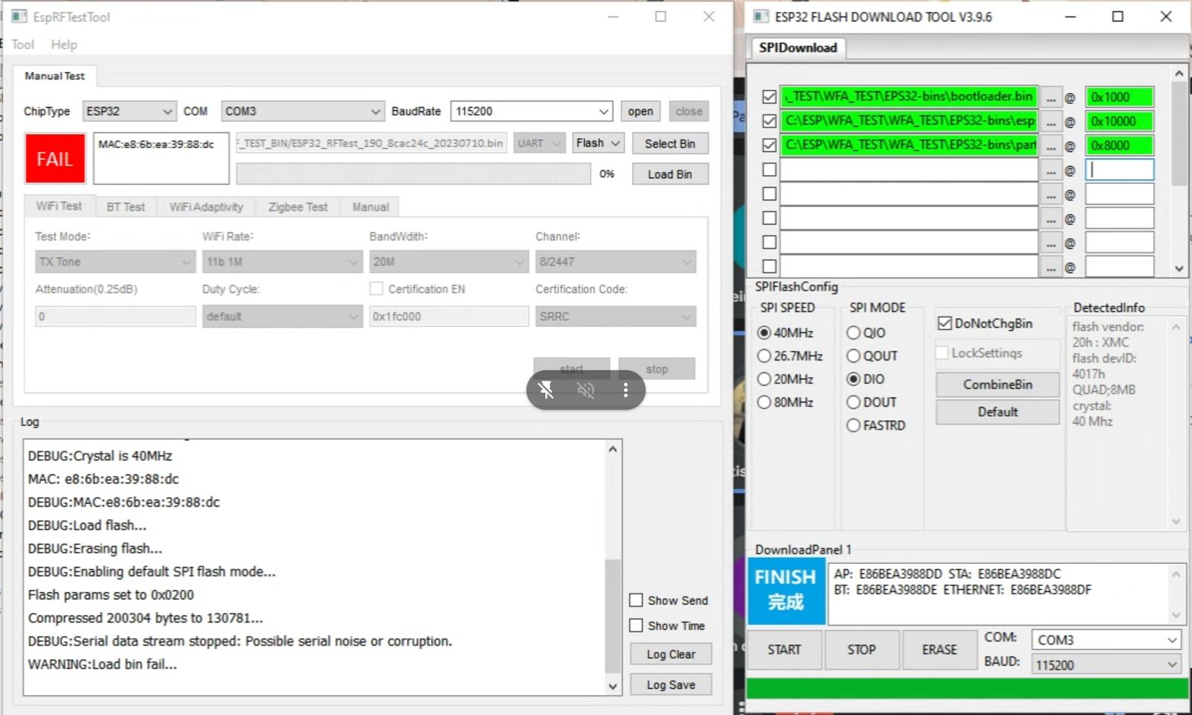Open the Help menu
Screen dimensions: 1192x715
tap(64, 45)
